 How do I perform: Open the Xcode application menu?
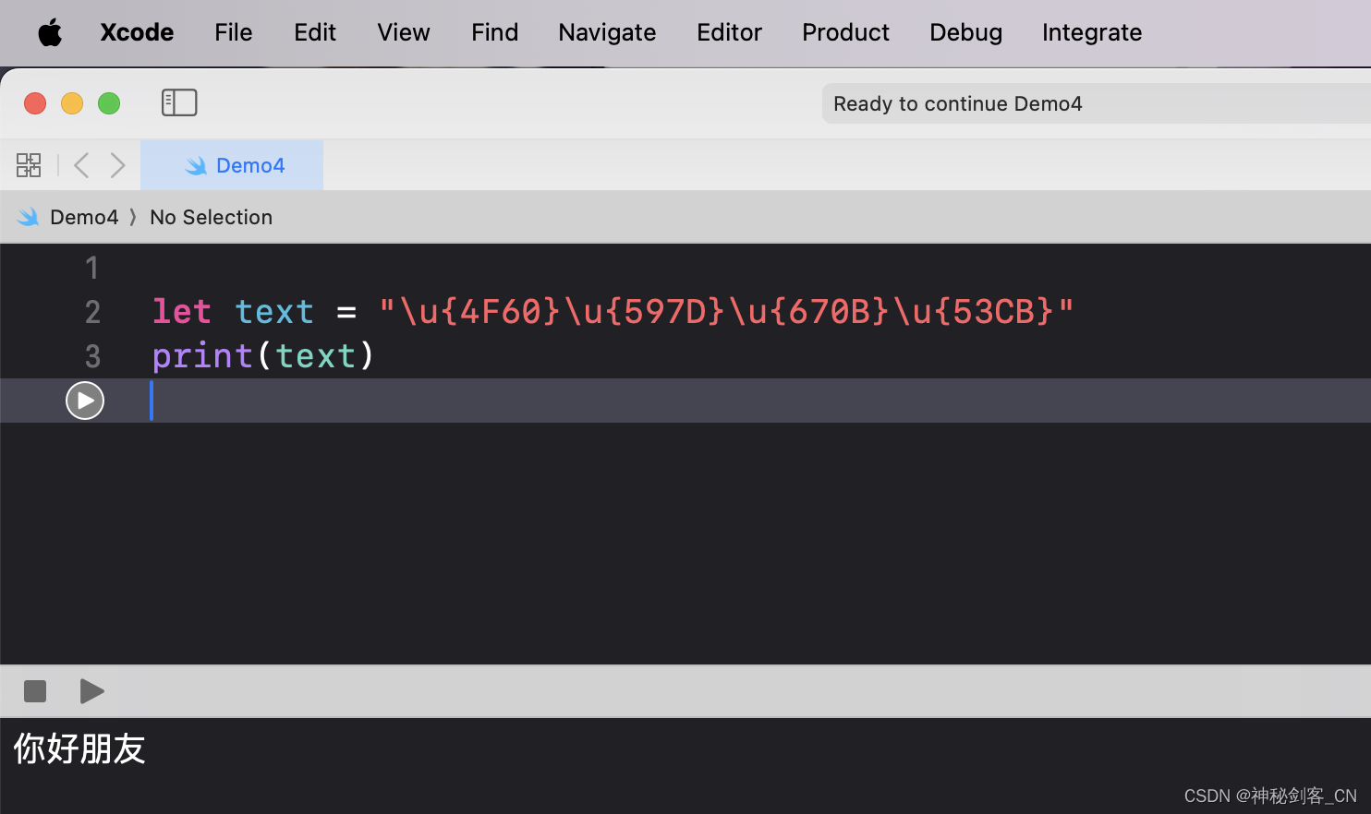(x=137, y=32)
